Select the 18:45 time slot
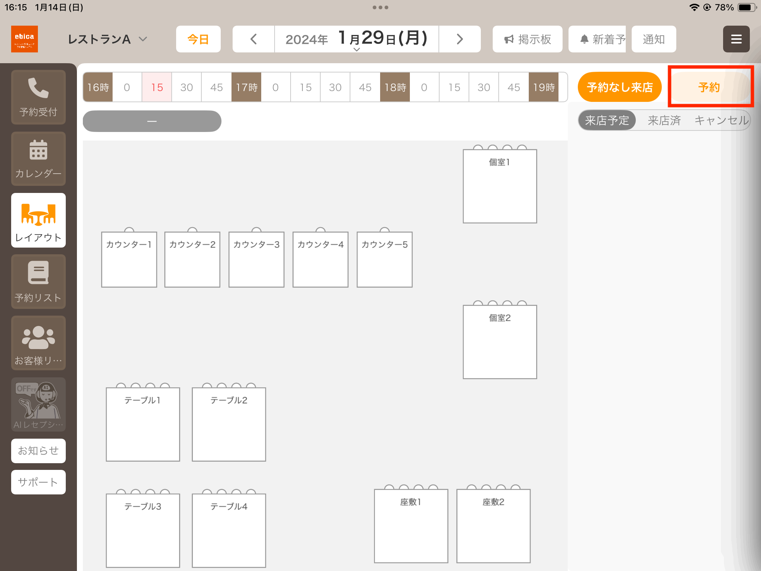Image resolution: width=761 pixels, height=571 pixels. point(514,87)
